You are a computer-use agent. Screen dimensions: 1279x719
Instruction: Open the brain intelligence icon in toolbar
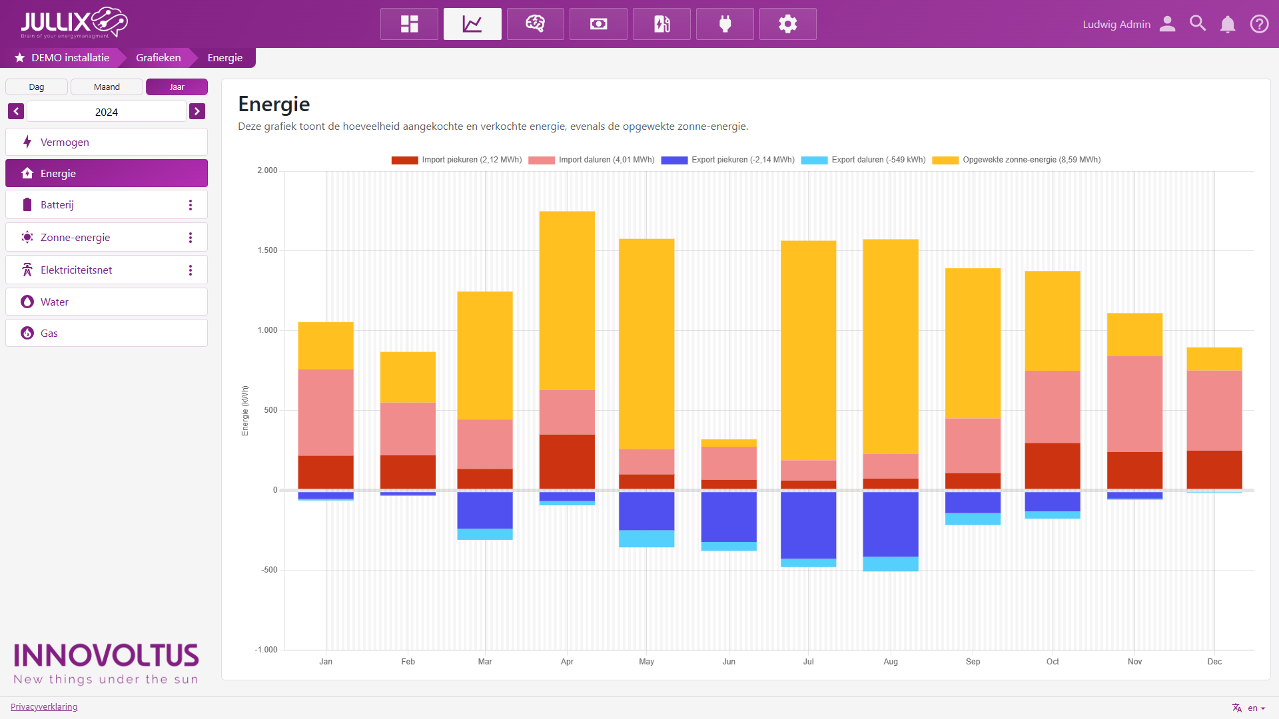click(535, 24)
